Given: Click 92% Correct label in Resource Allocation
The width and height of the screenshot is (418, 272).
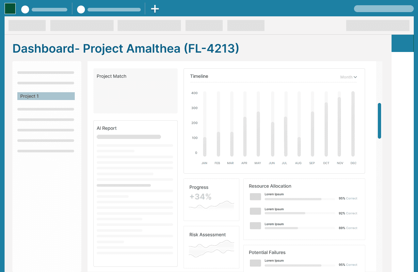Looking at the screenshot, I should [348, 213].
